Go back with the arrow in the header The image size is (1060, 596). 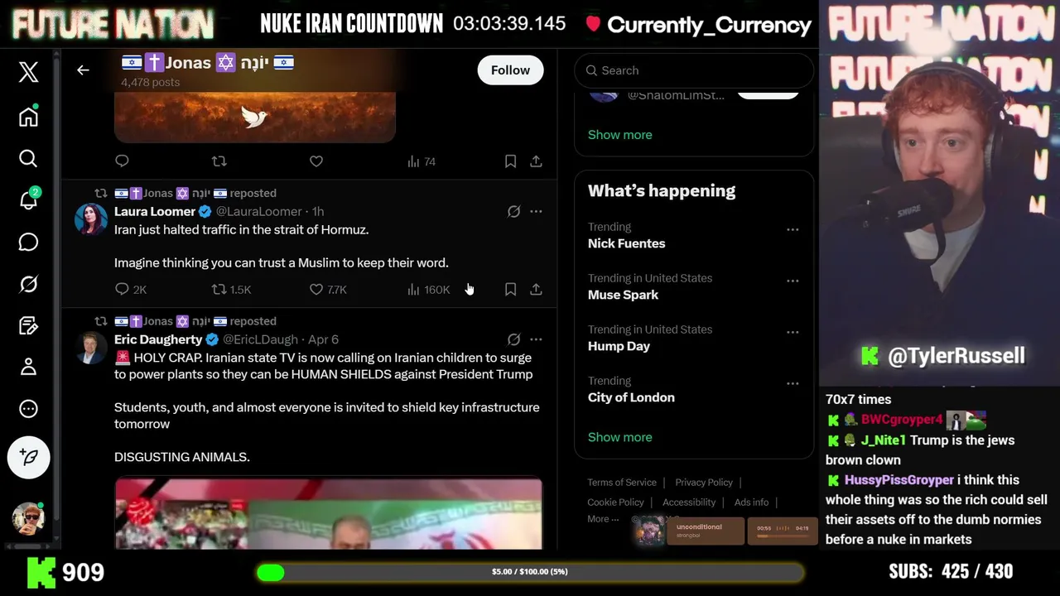click(83, 70)
